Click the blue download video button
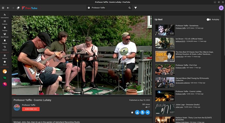This screenshot has width=225, height=123. click(137, 112)
